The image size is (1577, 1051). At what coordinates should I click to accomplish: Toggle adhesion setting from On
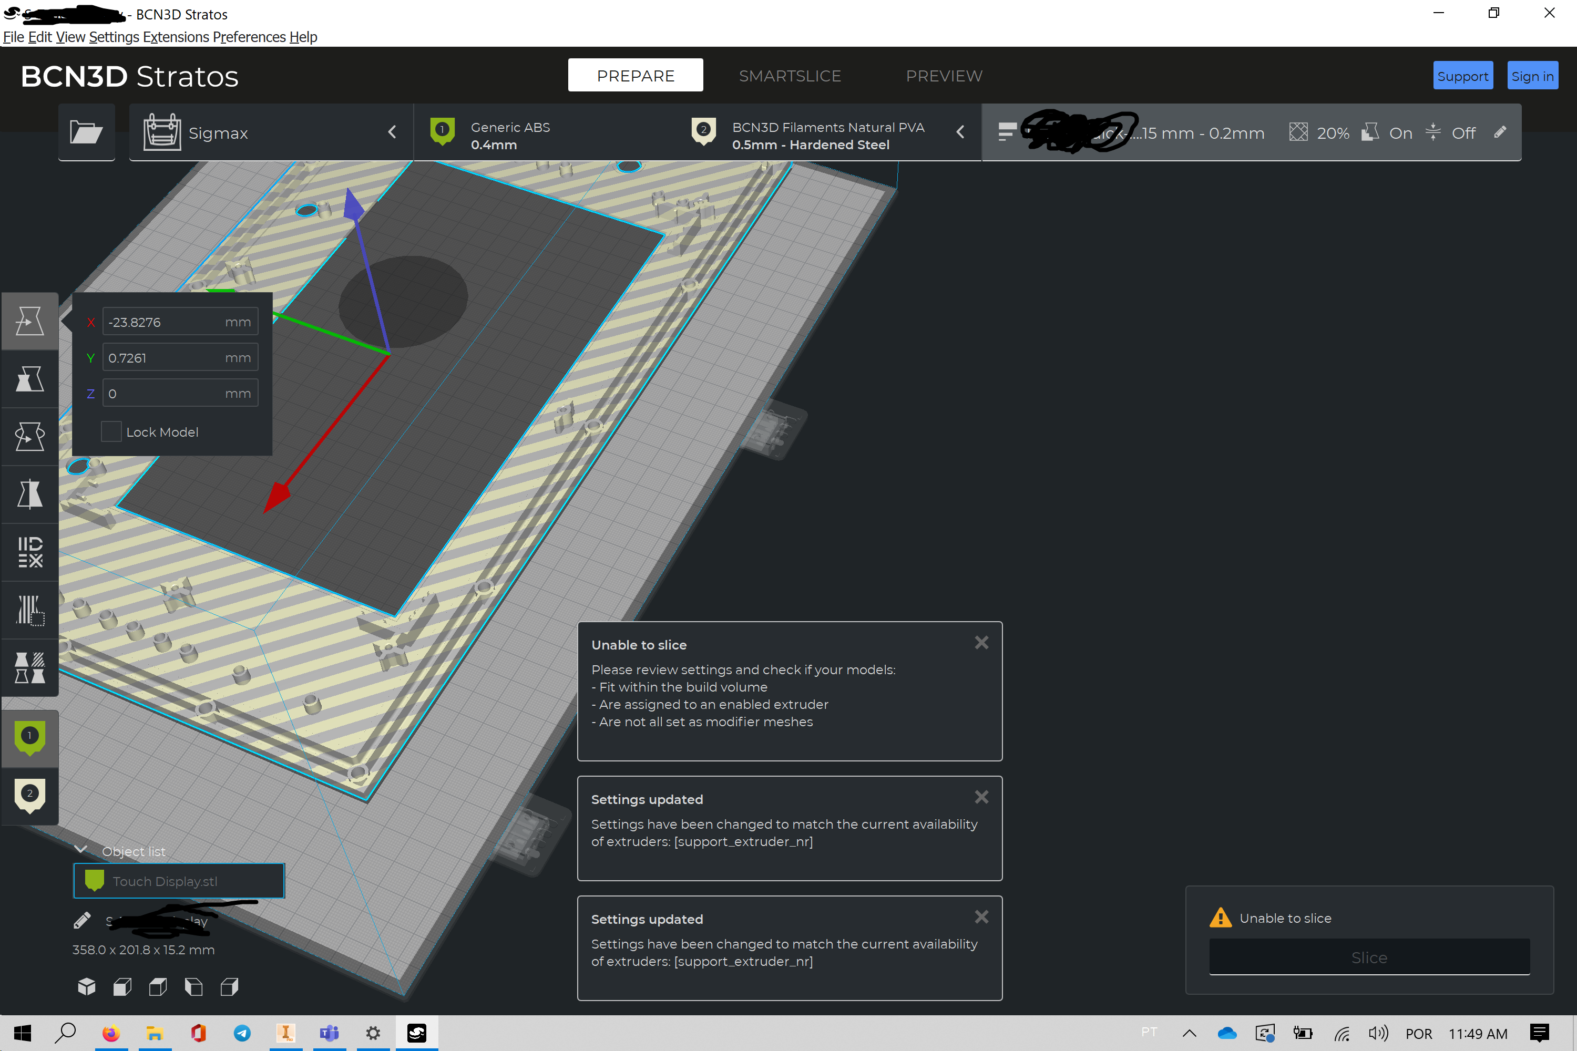pyautogui.click(x=1401, y=132)
